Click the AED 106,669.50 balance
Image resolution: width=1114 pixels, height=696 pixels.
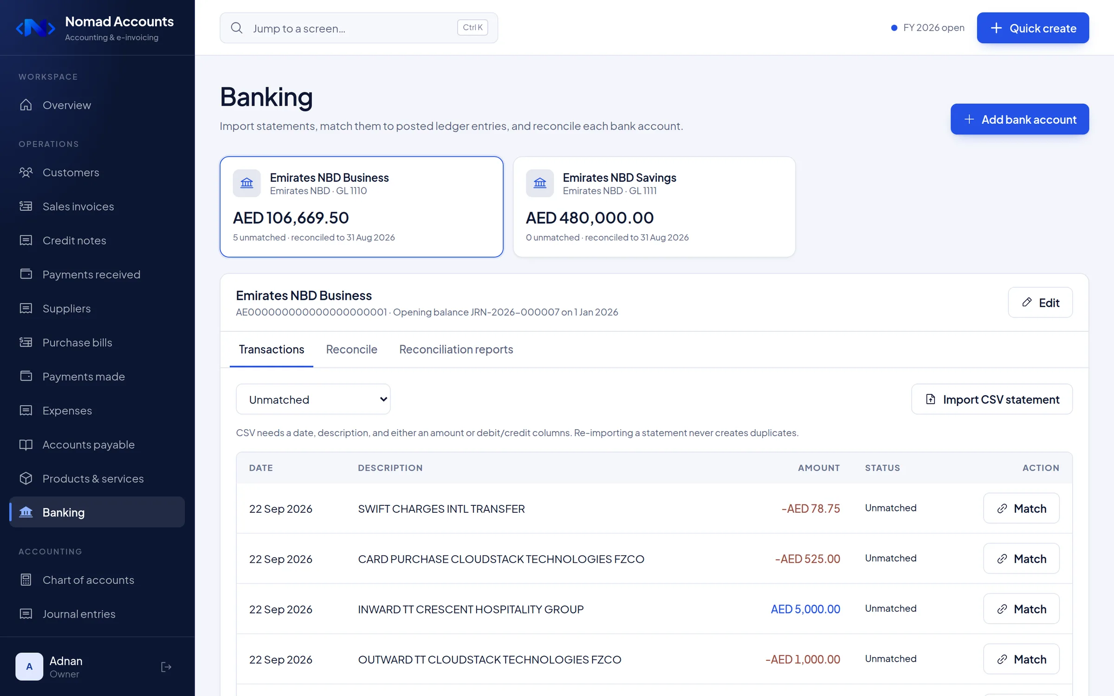[291, 218]
